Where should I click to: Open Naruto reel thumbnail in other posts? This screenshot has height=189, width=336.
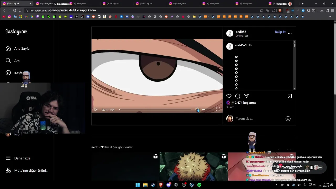[193, 166]
